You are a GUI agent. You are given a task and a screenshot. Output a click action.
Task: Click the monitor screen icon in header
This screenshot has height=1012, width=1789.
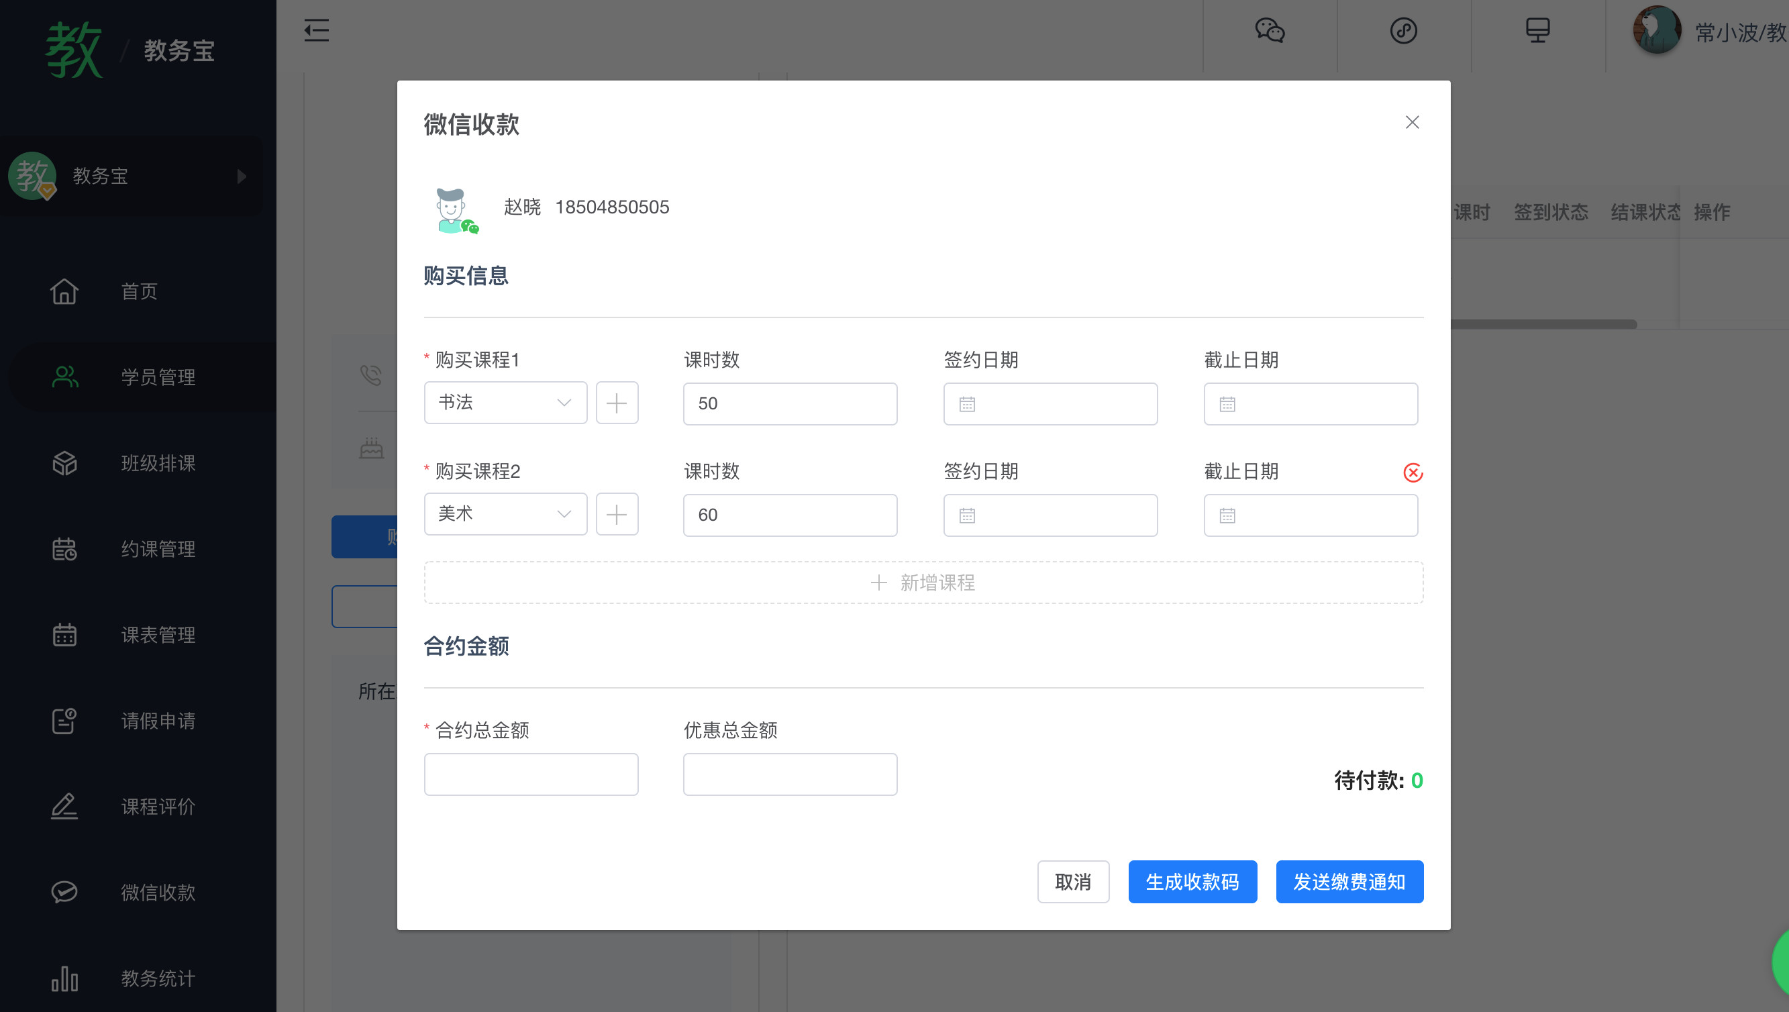pyautogui.click(x=1537, y=31)
